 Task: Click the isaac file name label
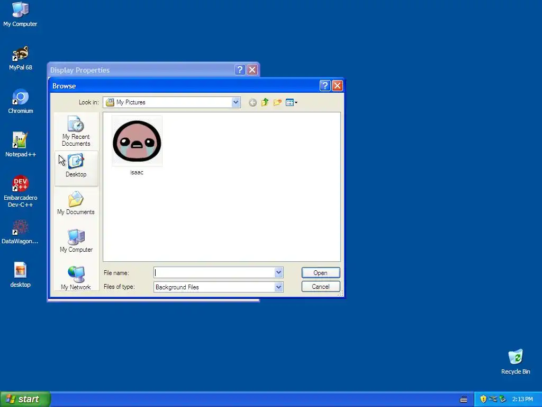[x=137, y=172]
